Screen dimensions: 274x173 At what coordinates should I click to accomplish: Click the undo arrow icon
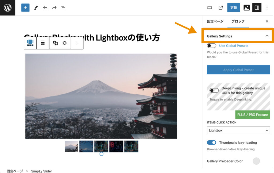point(45,7)
